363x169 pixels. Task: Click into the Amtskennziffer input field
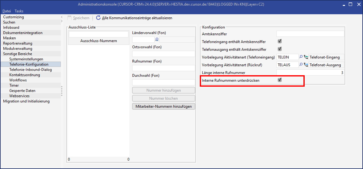coord(310,34)
